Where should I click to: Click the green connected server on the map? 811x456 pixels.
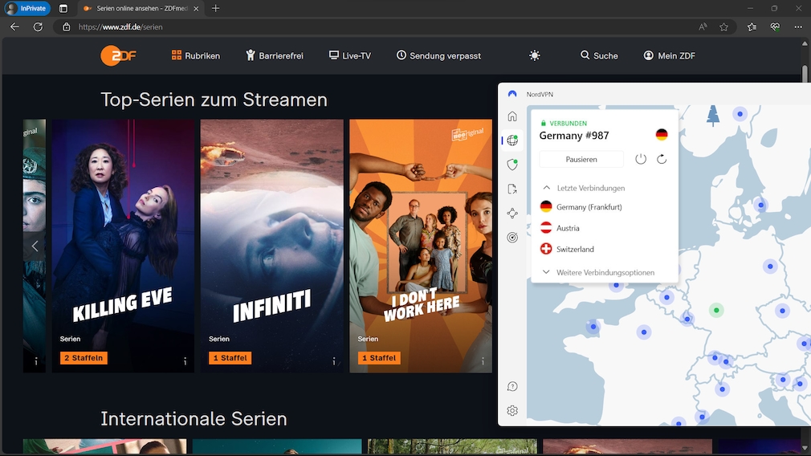(x=716, y=310)
